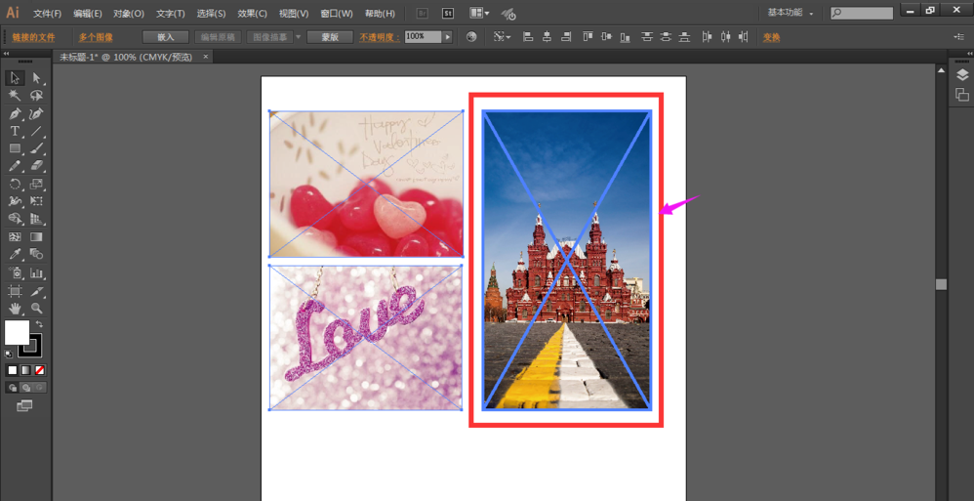Open the 基本功能 workspace dropdown
Image resolution: width=974 pixels, height=501 pixels.
(791, 14)
